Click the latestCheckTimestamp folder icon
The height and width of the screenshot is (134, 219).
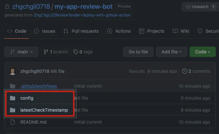tap(13, 110)
